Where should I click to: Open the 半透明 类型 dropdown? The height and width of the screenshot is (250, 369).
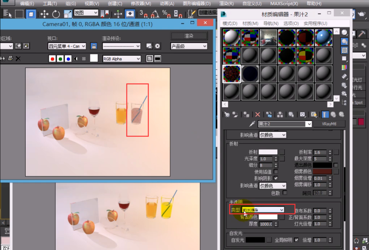(x=263, y=210)
